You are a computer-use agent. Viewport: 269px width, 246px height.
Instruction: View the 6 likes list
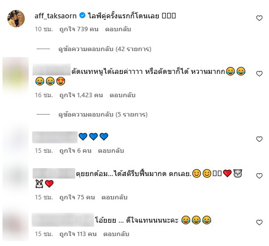(75, 150)
